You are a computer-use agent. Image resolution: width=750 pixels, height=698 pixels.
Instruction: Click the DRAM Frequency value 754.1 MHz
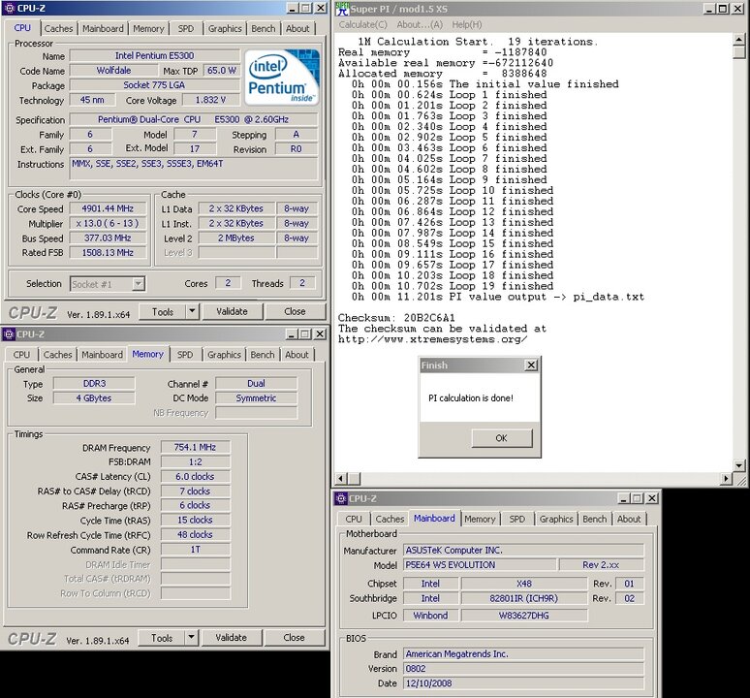coord(195,447)
